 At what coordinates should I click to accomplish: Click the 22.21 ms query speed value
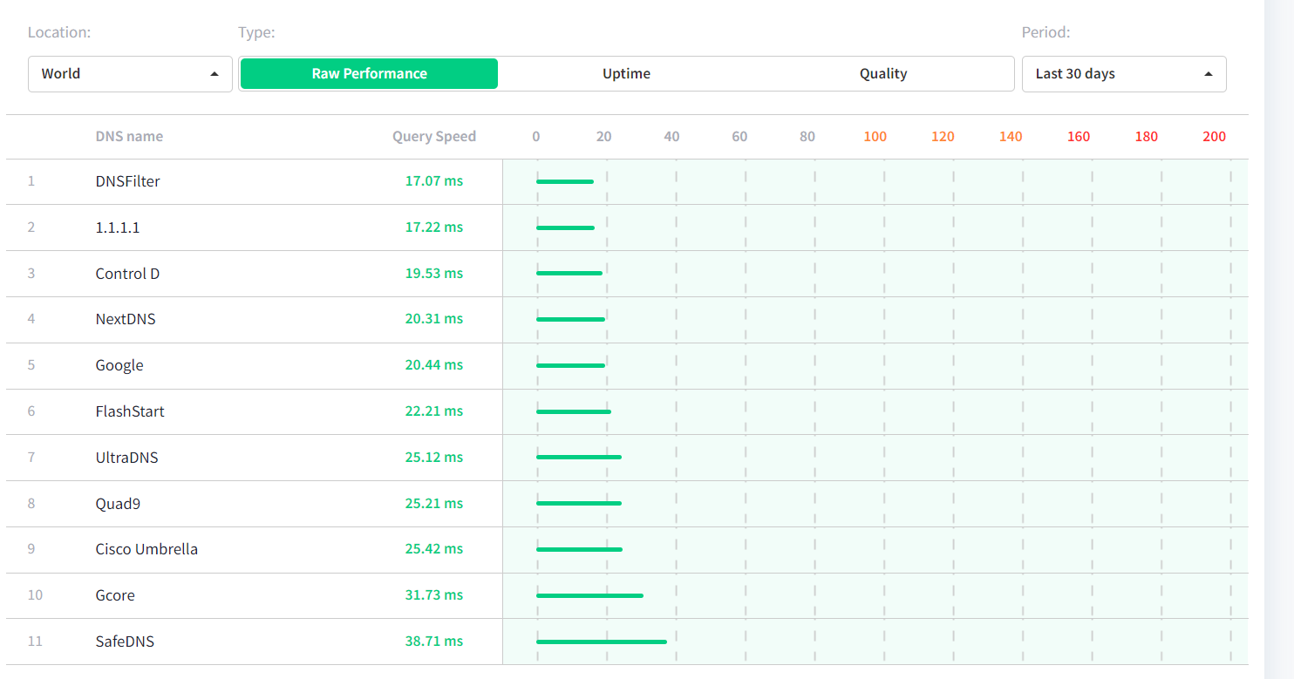pyautogui.click(x=434, y=411)
